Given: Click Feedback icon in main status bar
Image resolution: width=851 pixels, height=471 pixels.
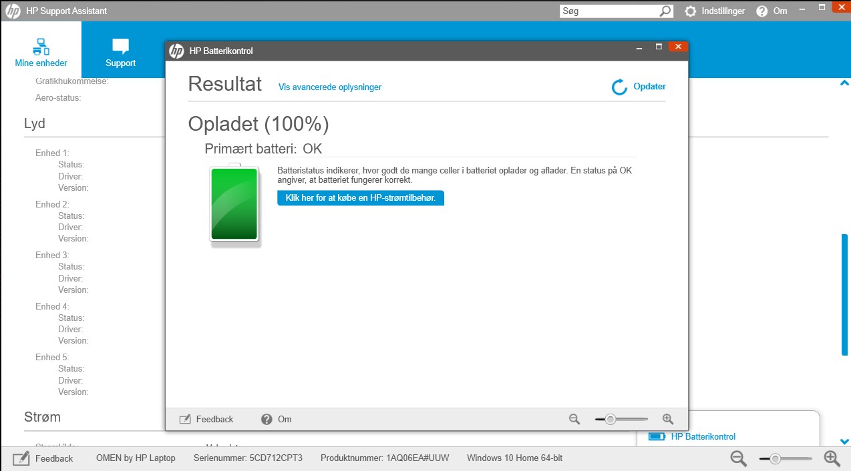Looking at the screenshot, I should (21, 458).
